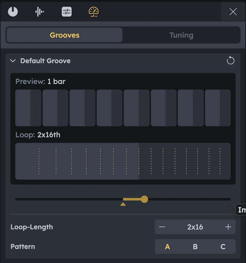
Task: Close the panel with the X icon
Action: click(233, 12)
